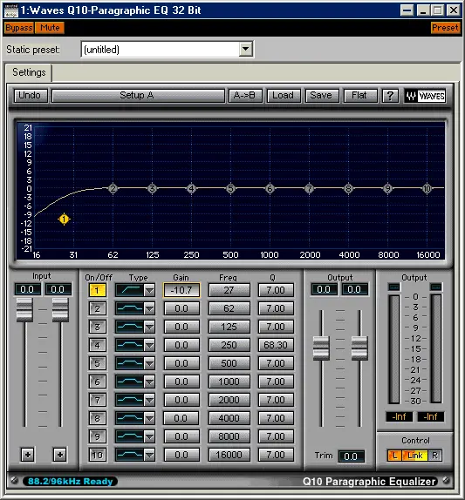Reset left output clip indicator
Screen dimensions: 465x500
(x=393, y=287)
